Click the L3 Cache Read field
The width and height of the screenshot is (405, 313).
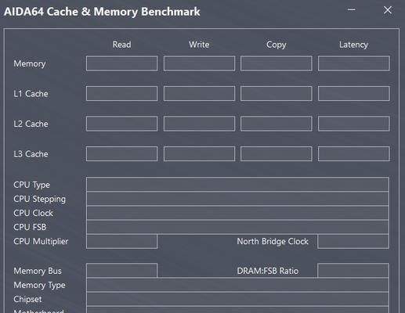[121, 154]
